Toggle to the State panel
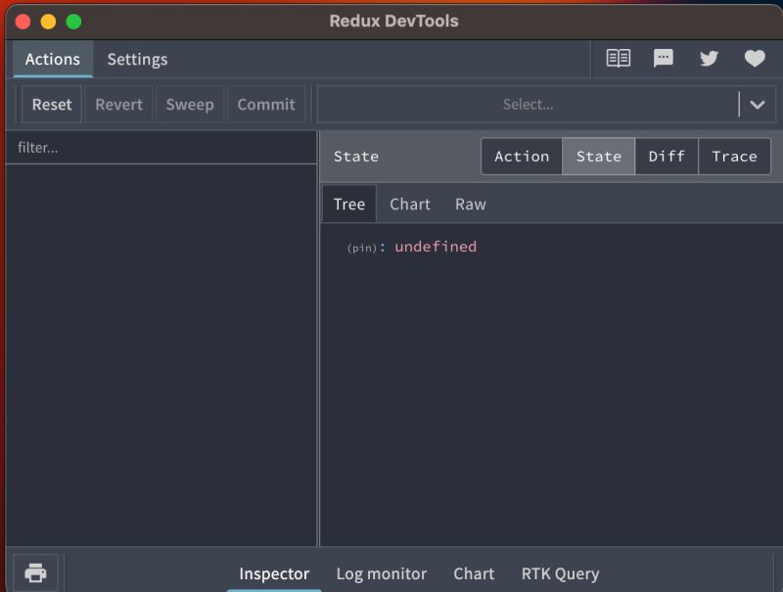Viewport: 783px width, 592px height. [598, 156]
